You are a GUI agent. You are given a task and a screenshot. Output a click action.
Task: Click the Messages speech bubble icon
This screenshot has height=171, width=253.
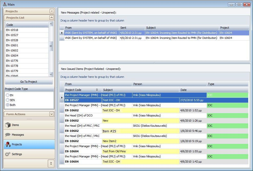pos(8,135)
